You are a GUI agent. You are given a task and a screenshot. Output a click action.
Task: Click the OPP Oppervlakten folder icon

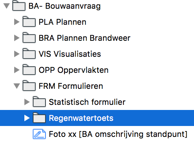(29, 70)
